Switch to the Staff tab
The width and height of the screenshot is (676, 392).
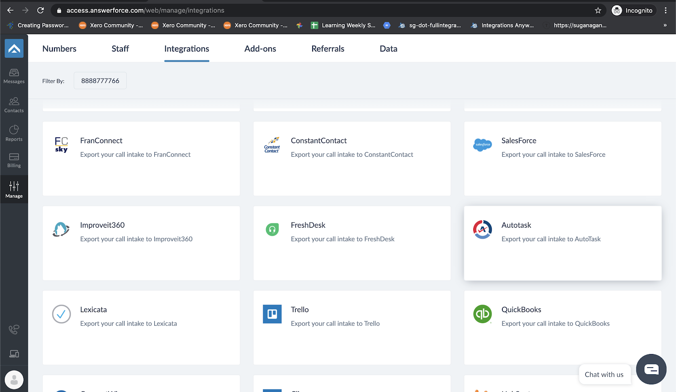click(120, 49)
